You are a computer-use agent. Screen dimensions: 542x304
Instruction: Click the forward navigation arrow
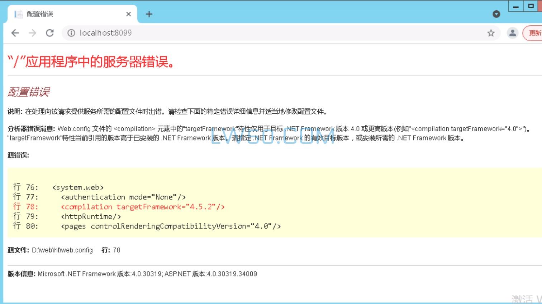(32, 33)
